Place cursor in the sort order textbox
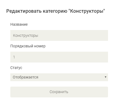Image resolution: width=130 pixels, height=105 pixels. [x=59, y=57]
